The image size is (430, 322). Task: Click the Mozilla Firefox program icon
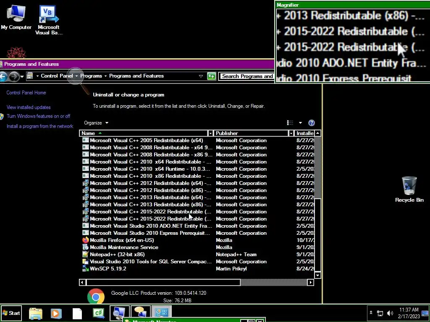click(x=86, y=240)
